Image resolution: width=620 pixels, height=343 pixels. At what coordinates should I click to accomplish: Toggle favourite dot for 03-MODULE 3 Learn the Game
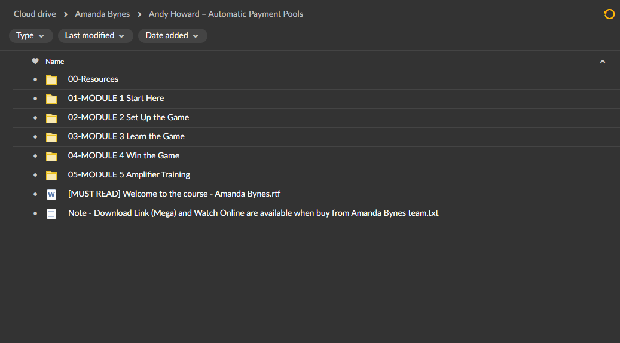pos(35,137)
